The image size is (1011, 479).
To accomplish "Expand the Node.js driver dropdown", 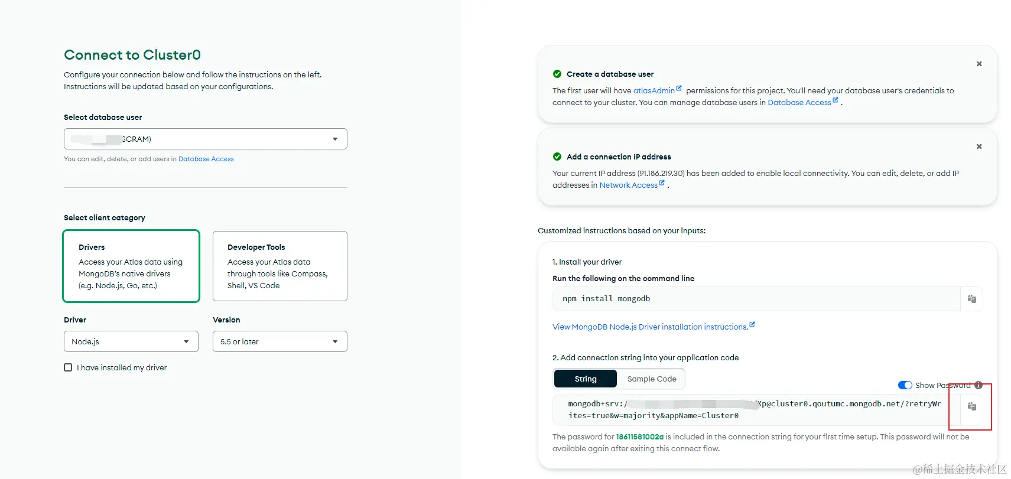I will (x=131, y=341).
